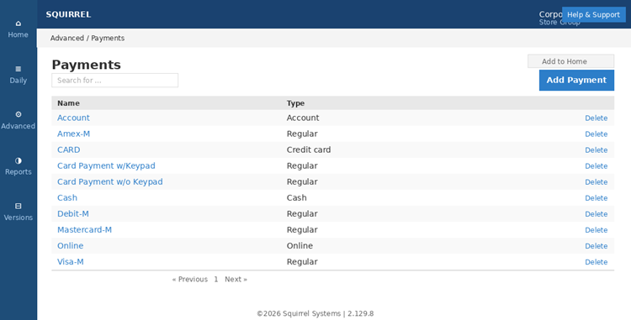Click the Regular type cell for Amex-M
Screen dimensions: 631x320
302,134
